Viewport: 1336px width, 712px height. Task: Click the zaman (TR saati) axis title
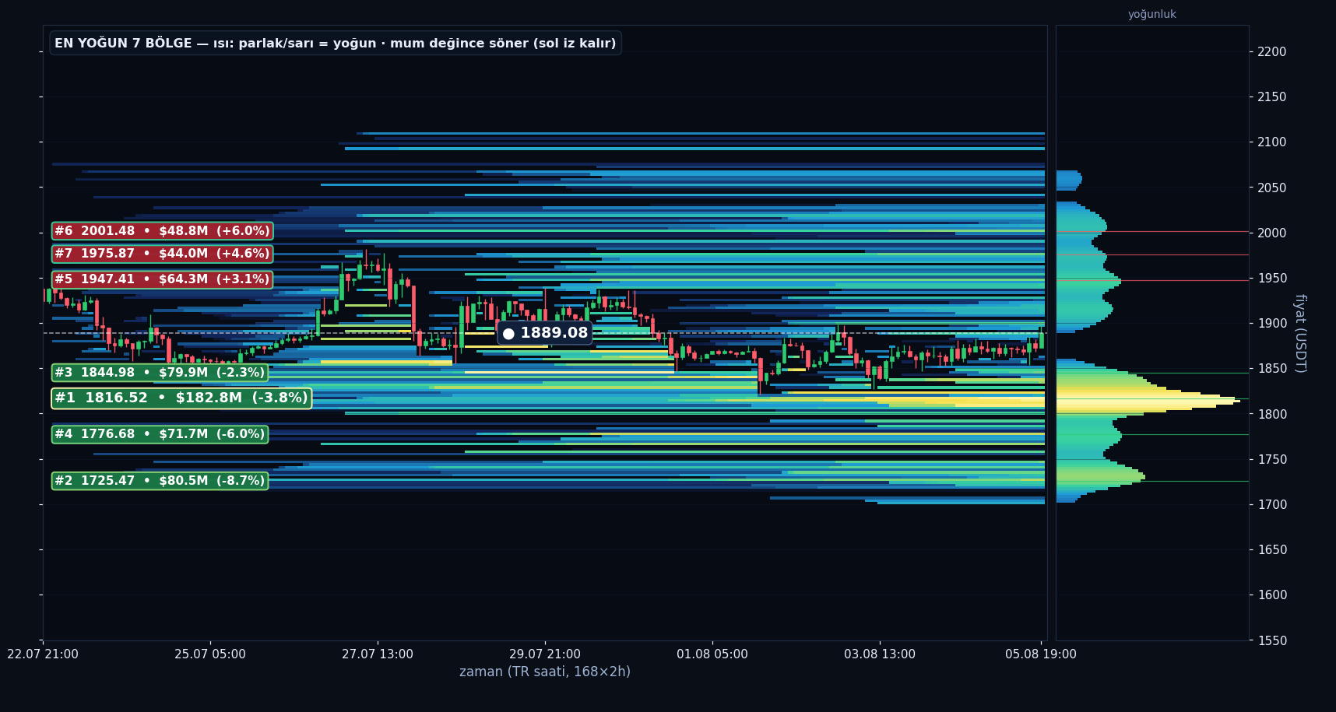(545, 672)
